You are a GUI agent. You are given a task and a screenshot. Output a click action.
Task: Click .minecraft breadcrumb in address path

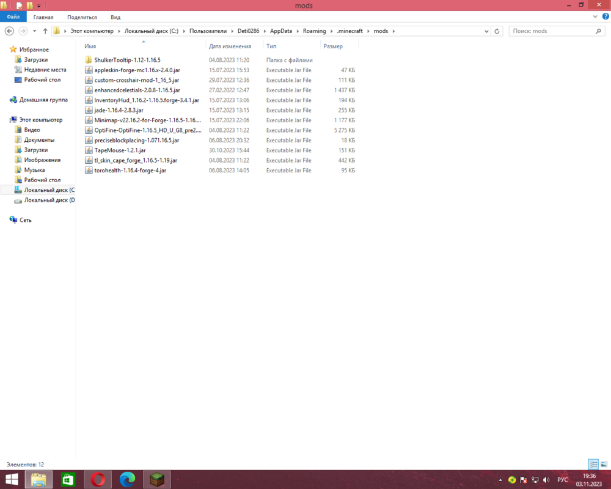point(349,31)
